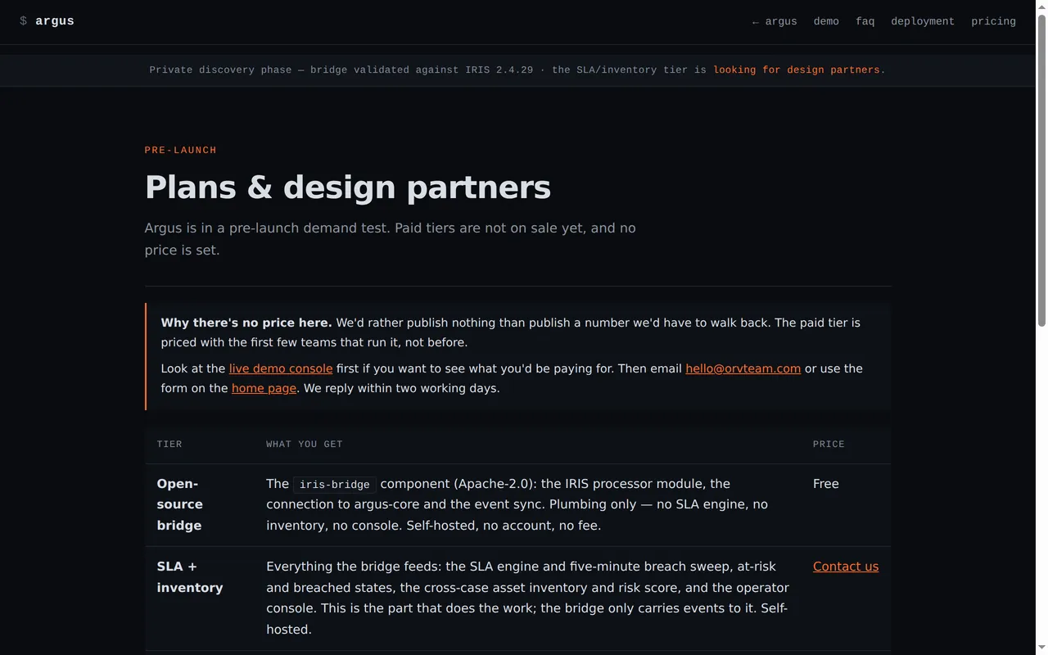The width and height of the screenshot is (1048, 655).
Task: Open the pricing nav item
Action: pos(993,21)
